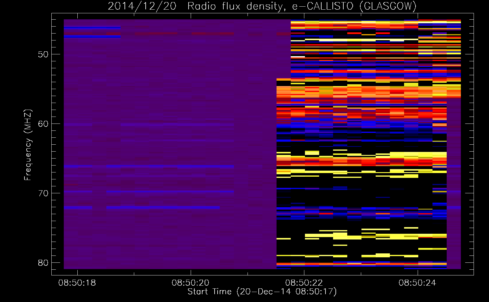Click the 08:50:18 time tick label
Viewport: 489px width, 302px height.
(x=77, y=283)
